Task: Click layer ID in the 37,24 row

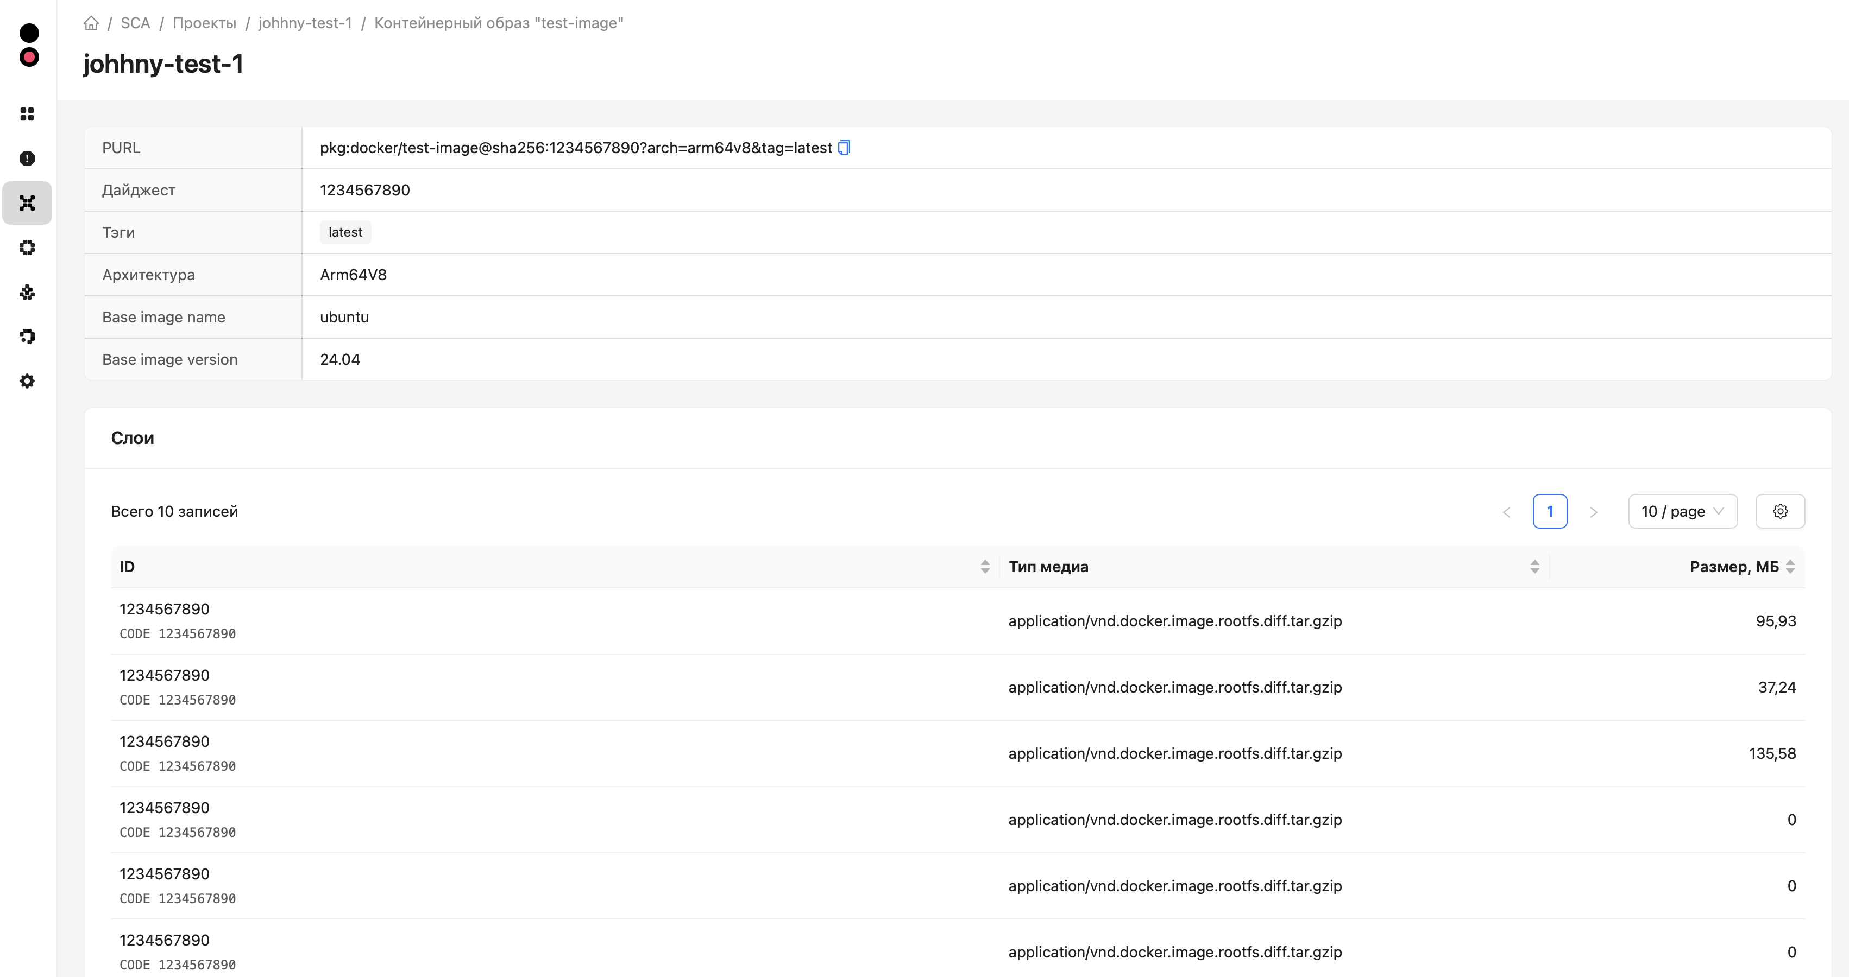Action: [x=165, y=675]
